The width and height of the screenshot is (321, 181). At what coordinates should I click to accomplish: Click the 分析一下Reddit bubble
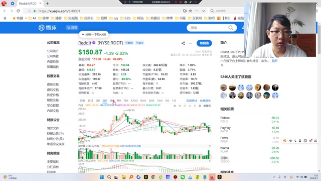coord(94,35)
